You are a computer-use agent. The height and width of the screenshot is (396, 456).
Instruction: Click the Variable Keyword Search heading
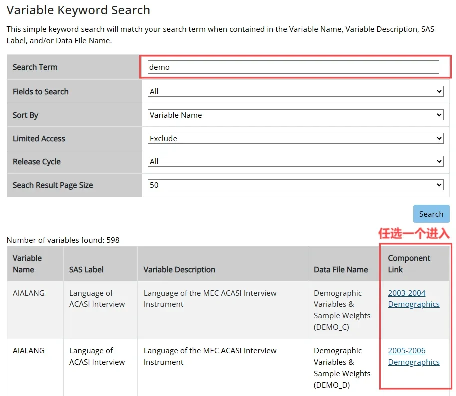(78, 10)
